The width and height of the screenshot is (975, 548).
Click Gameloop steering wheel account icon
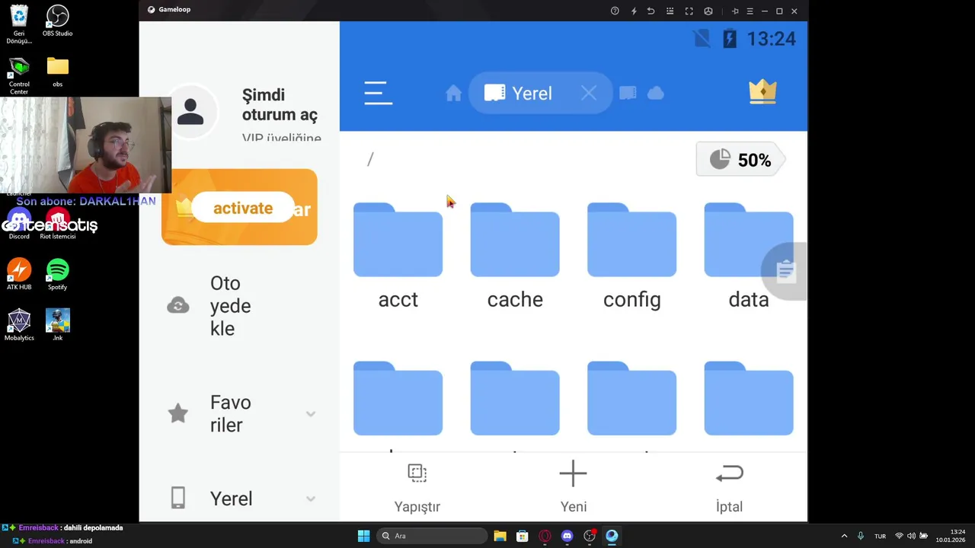click(x=708, y=11)
